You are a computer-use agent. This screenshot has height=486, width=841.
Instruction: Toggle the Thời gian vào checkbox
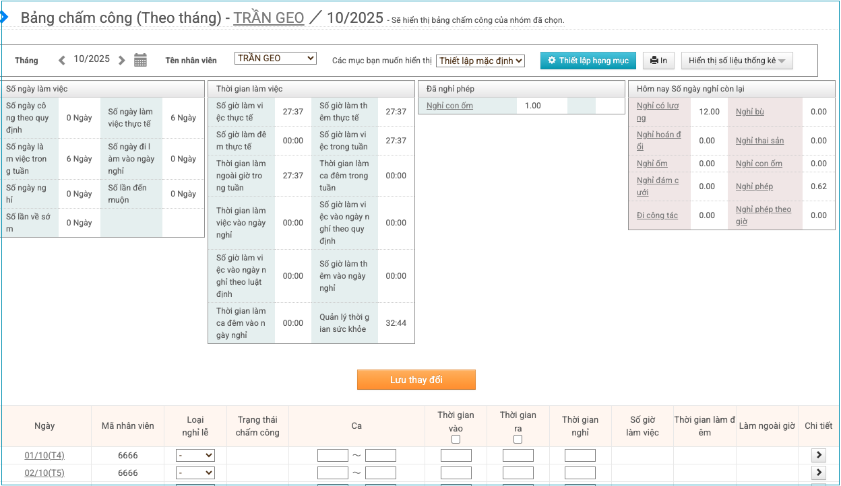[x=456, y=440]
